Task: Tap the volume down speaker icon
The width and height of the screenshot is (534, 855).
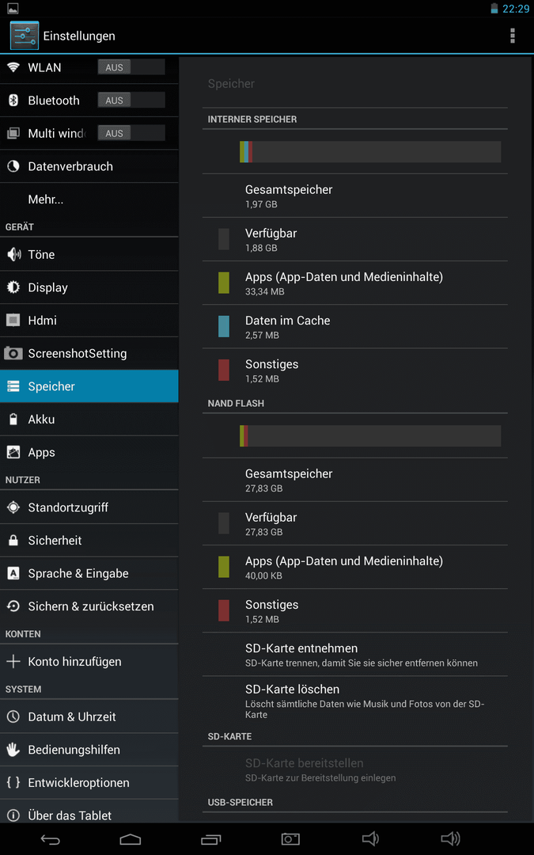Action: (370, 839)
